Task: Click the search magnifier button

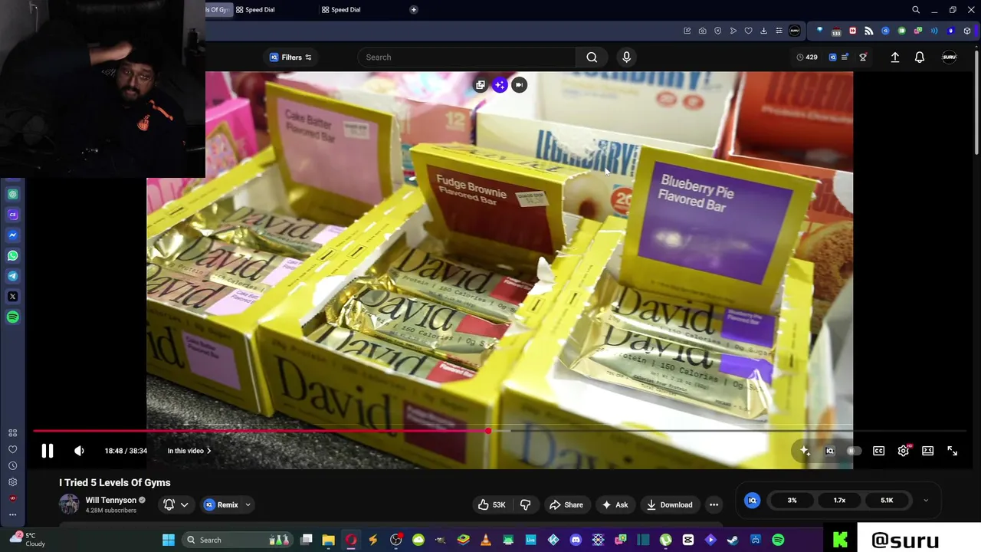Action: (592, 57)
